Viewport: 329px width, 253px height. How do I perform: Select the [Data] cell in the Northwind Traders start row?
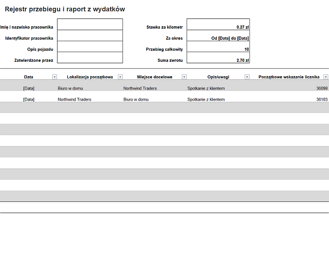(29, 99)
